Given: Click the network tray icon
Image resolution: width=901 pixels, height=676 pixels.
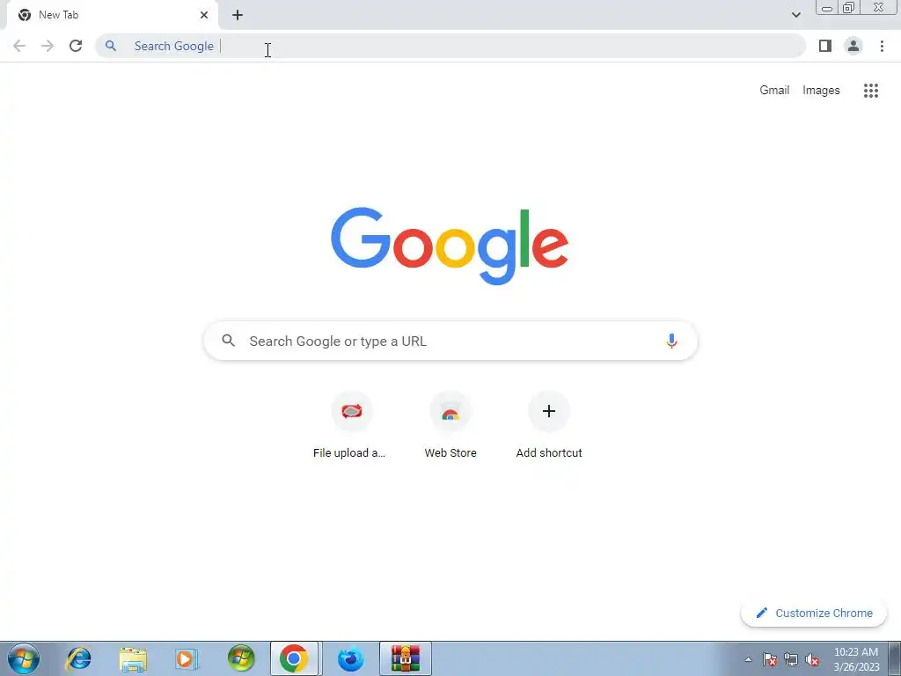Looking at the screenshot, I should click(791, 659).
